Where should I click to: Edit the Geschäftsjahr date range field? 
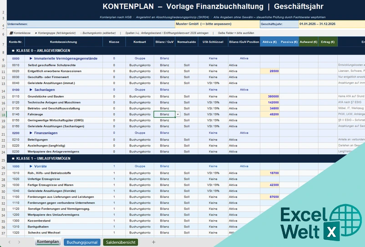(x=332, y=24)
